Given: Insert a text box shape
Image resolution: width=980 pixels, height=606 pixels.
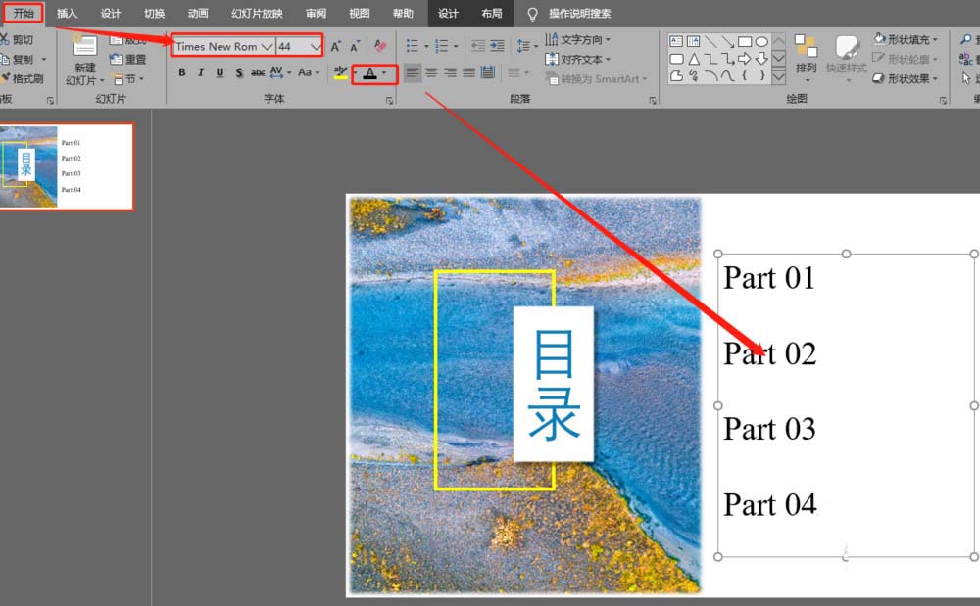Looking at the screenshot, I should pos(676,41).
